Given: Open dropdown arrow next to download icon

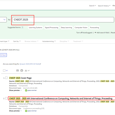Looking at the screenshot, I should click(29, 70).
